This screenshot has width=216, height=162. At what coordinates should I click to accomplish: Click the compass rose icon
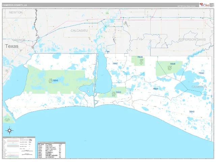pyautogui.click(x=9, y=130)
